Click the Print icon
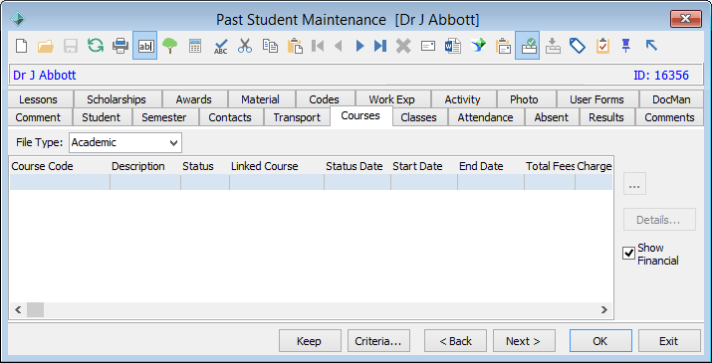This screenshot has height=363, width=712. click(x=120, y=46)
